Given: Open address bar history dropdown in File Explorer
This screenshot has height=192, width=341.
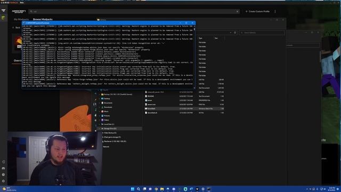Looking at the screenshot, I should [231, 33].
